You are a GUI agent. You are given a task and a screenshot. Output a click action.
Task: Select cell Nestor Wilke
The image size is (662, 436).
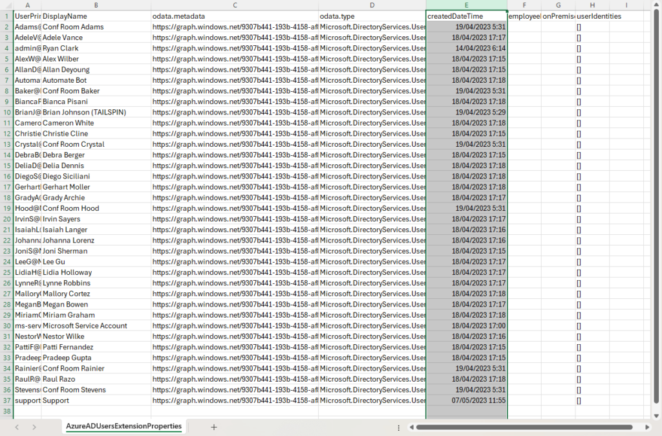(96, 336)
